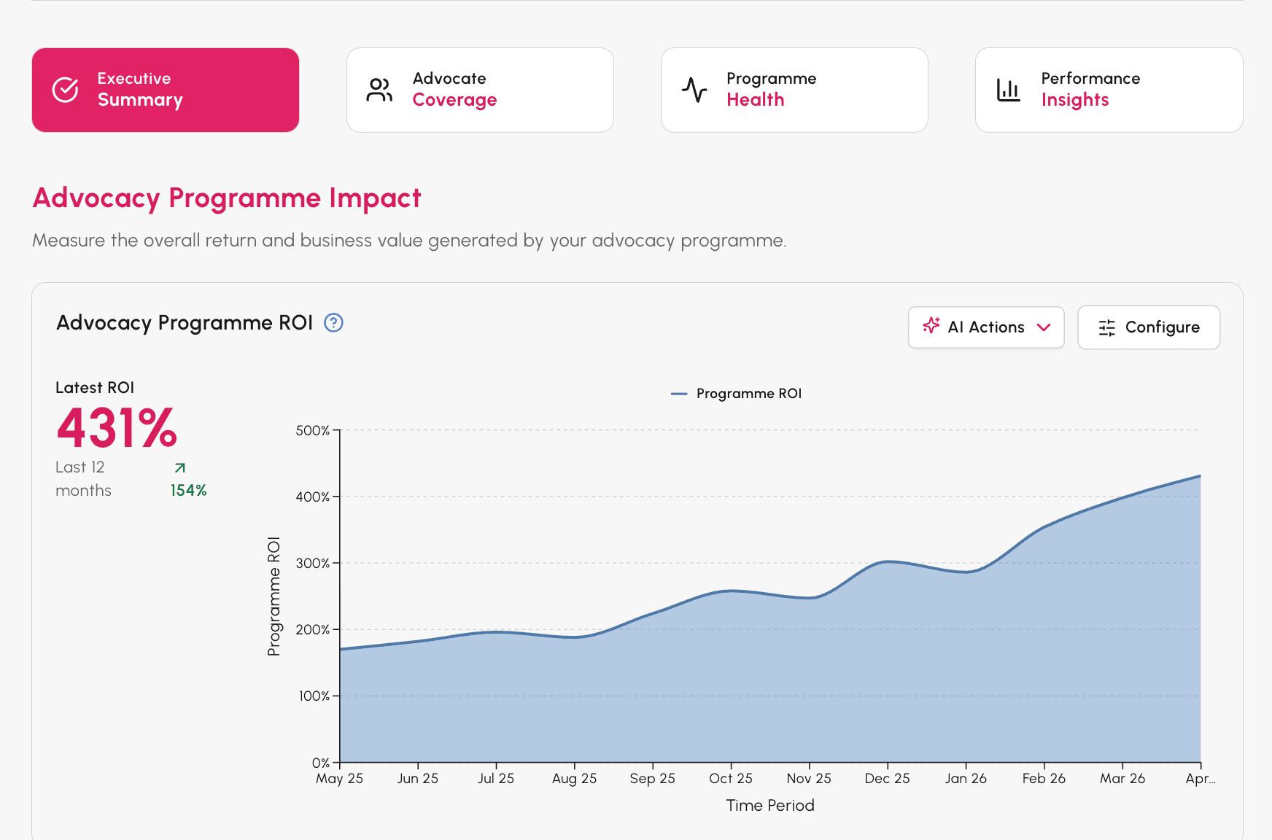Click the Dec 25 x-axis label
Screen dimensions: 1272x840
tap(888, 779)
